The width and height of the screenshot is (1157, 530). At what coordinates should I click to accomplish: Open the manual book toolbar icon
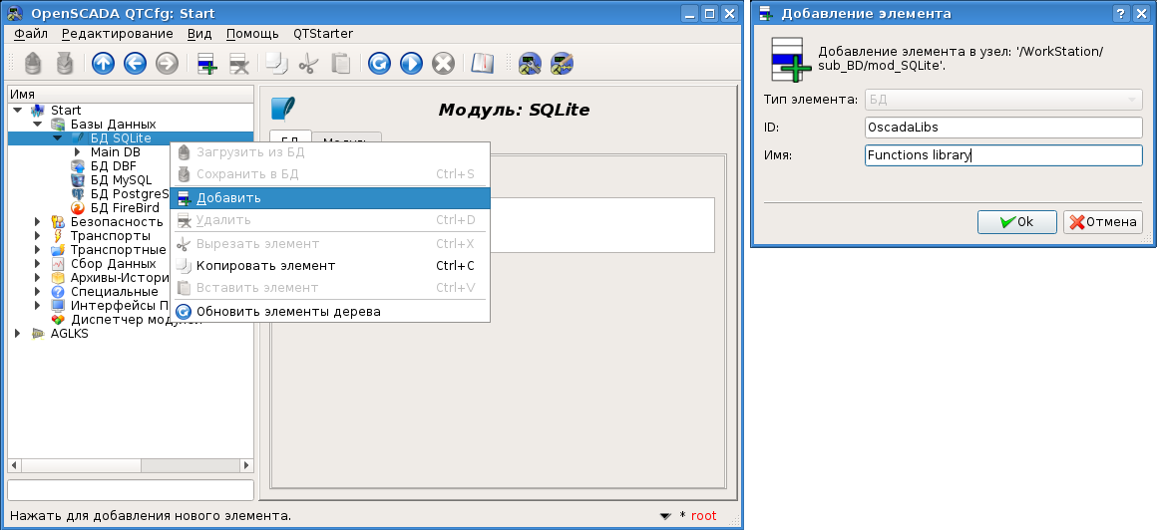pos(483,64)
